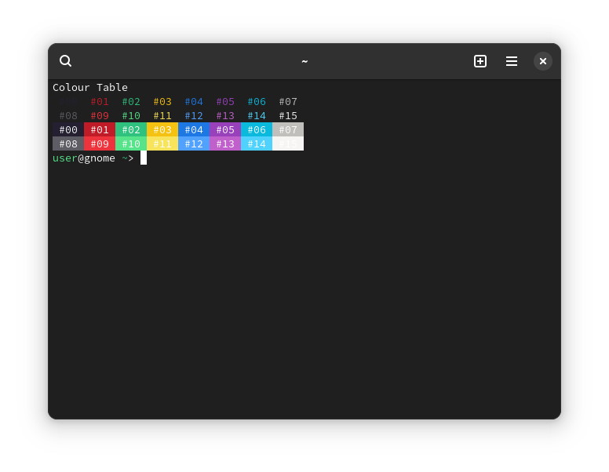Screen dimensions: 609x472
Task: Click the white #15 background swatch
Action: (288, 143)
